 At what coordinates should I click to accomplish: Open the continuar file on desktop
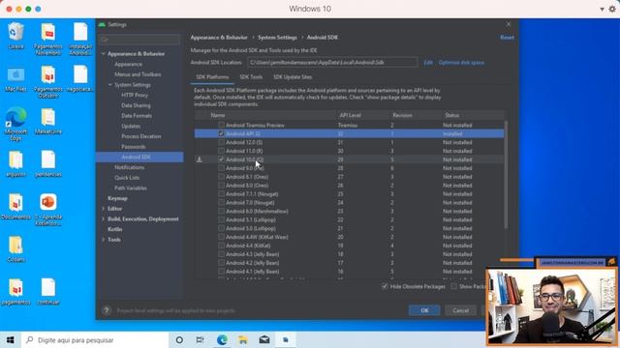pos(48,291)
